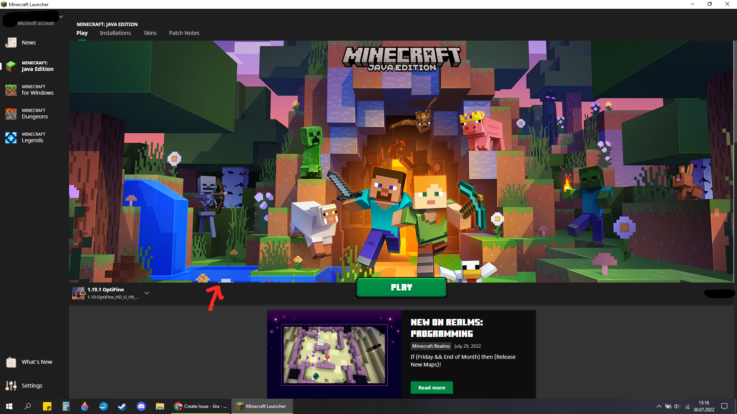
Task: Open What's New clipboard icon
Action: coord(11,362)
